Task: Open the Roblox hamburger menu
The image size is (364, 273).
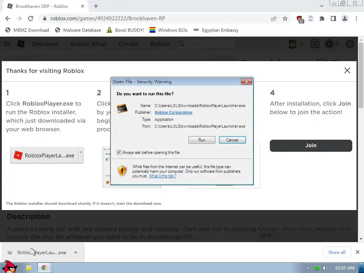Action: click(x=7, y=44)
